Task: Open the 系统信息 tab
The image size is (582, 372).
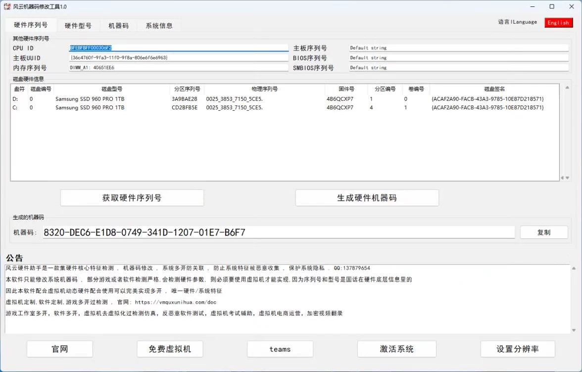Action: pos(158,25)
